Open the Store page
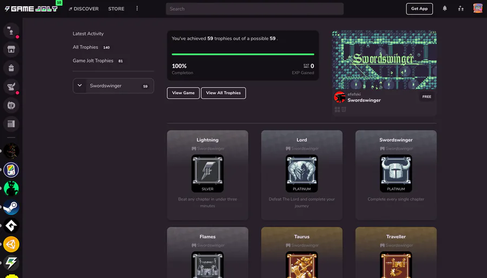This screenshot has width=487, height=278. (x=116, y=9)
